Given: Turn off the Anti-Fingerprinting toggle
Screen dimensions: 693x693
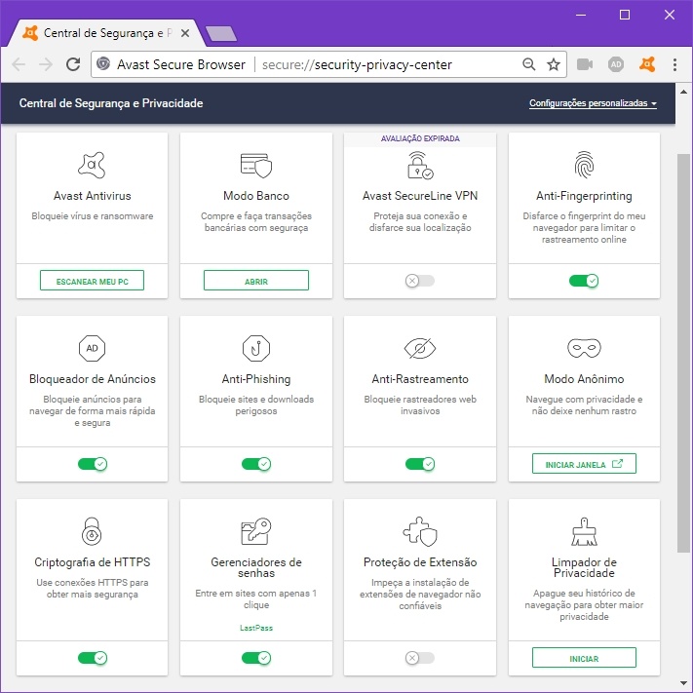Looking at the screenshot, I should [x=584, y=281].
